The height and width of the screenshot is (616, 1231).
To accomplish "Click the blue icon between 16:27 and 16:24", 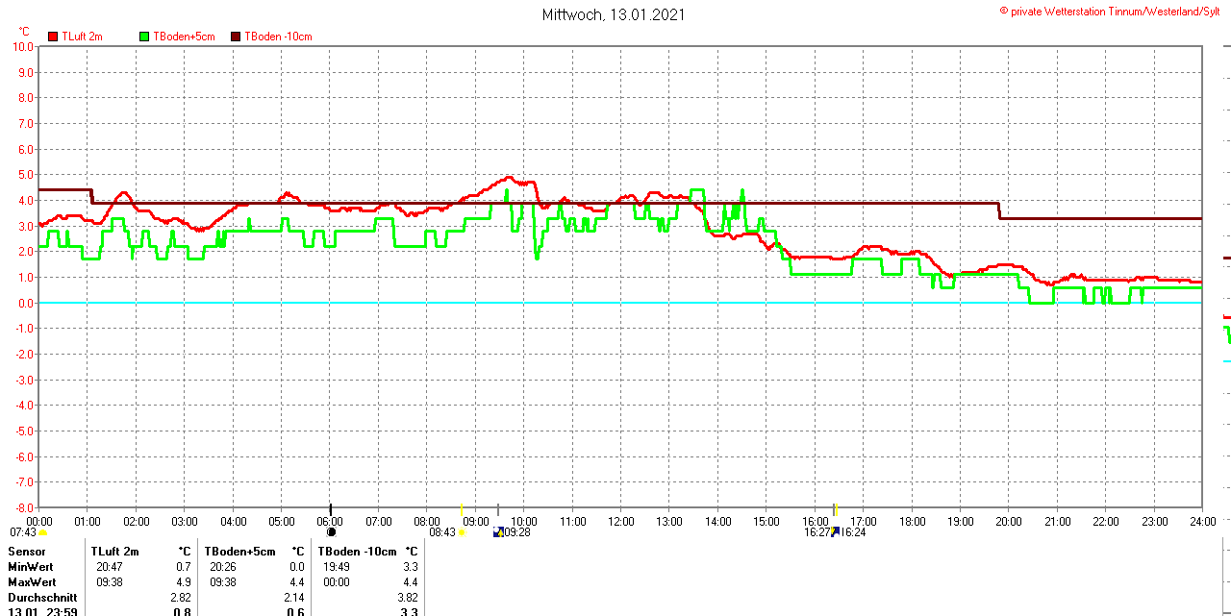I will pos(835,531).
